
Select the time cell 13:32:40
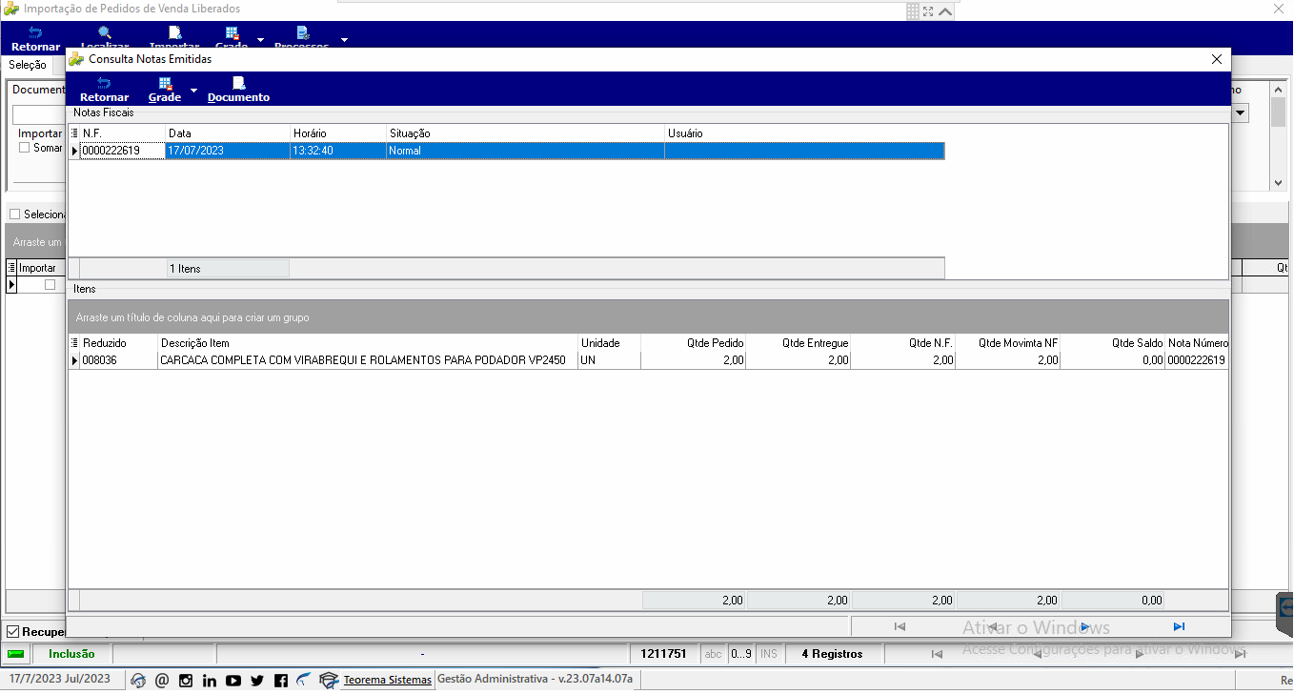338,151
